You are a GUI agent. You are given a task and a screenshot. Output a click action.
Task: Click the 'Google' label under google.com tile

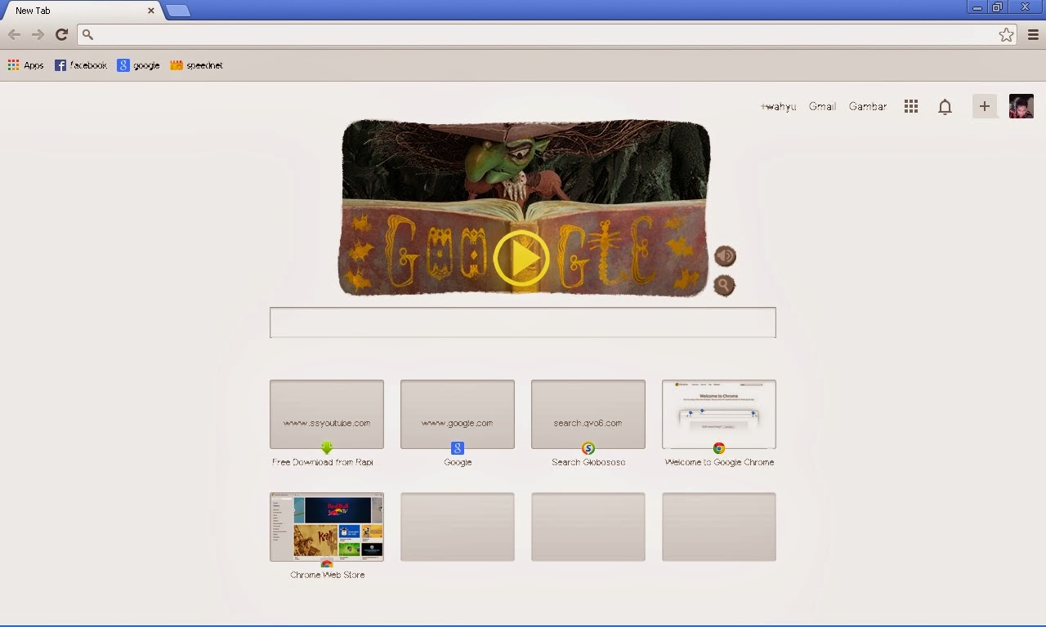point(458,462)
